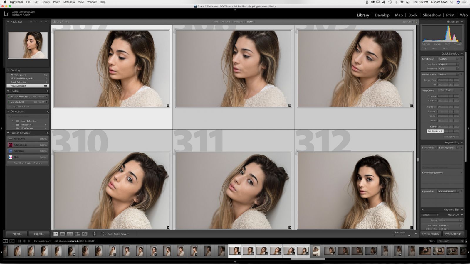The image size is (470, 264).
Task: Toggle Text library filter
Action: 216,22
